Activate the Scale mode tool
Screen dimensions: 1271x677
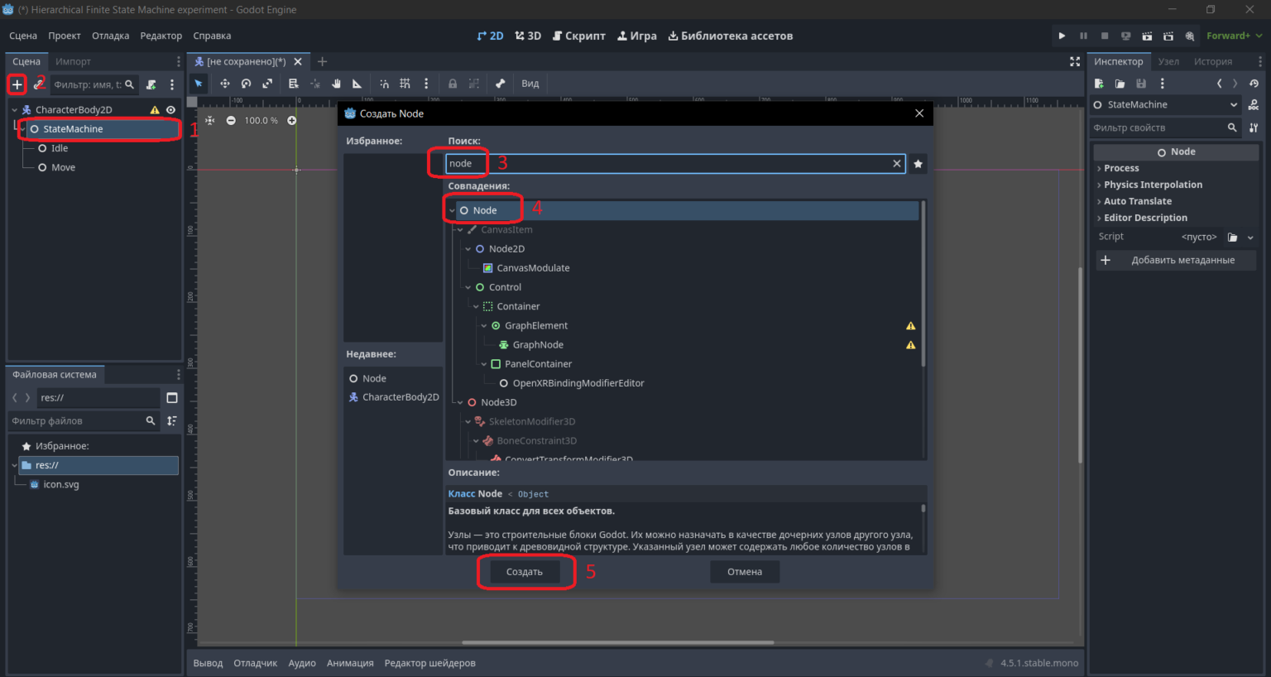point(267,84)
